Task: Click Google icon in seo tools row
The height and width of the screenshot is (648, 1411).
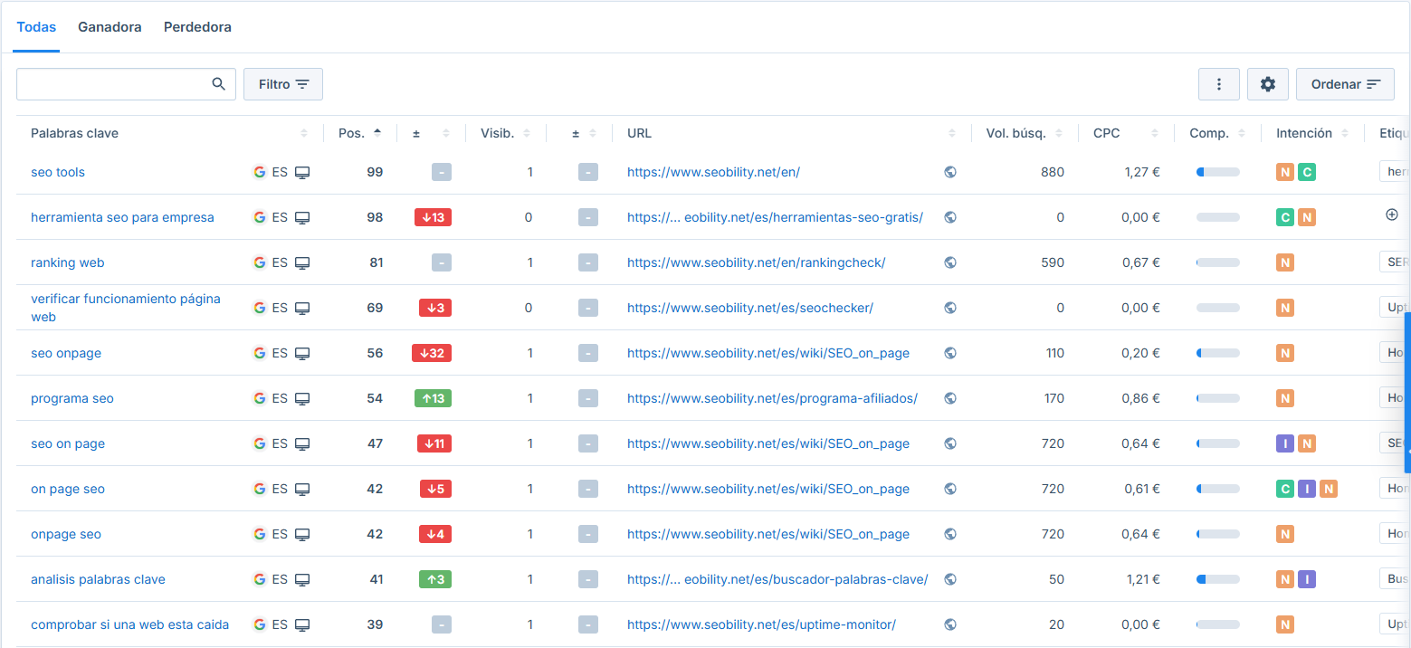Action: pyautogui.click(x=260, y=172)
